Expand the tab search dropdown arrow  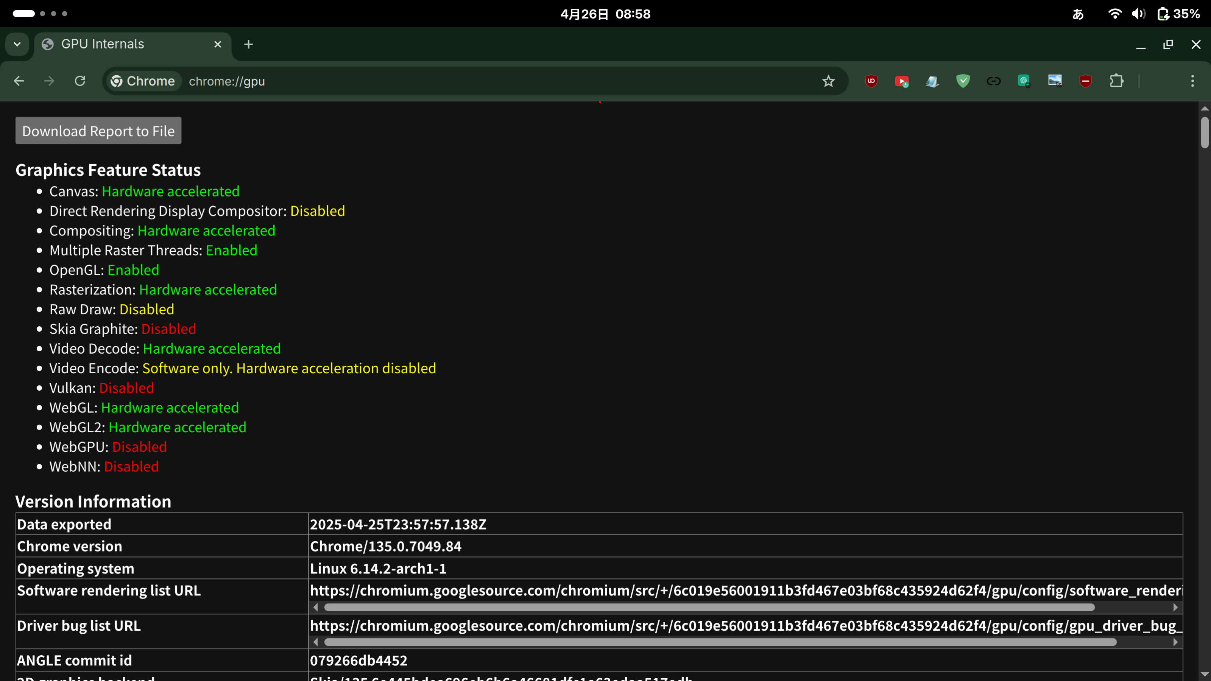click(17, 44)
